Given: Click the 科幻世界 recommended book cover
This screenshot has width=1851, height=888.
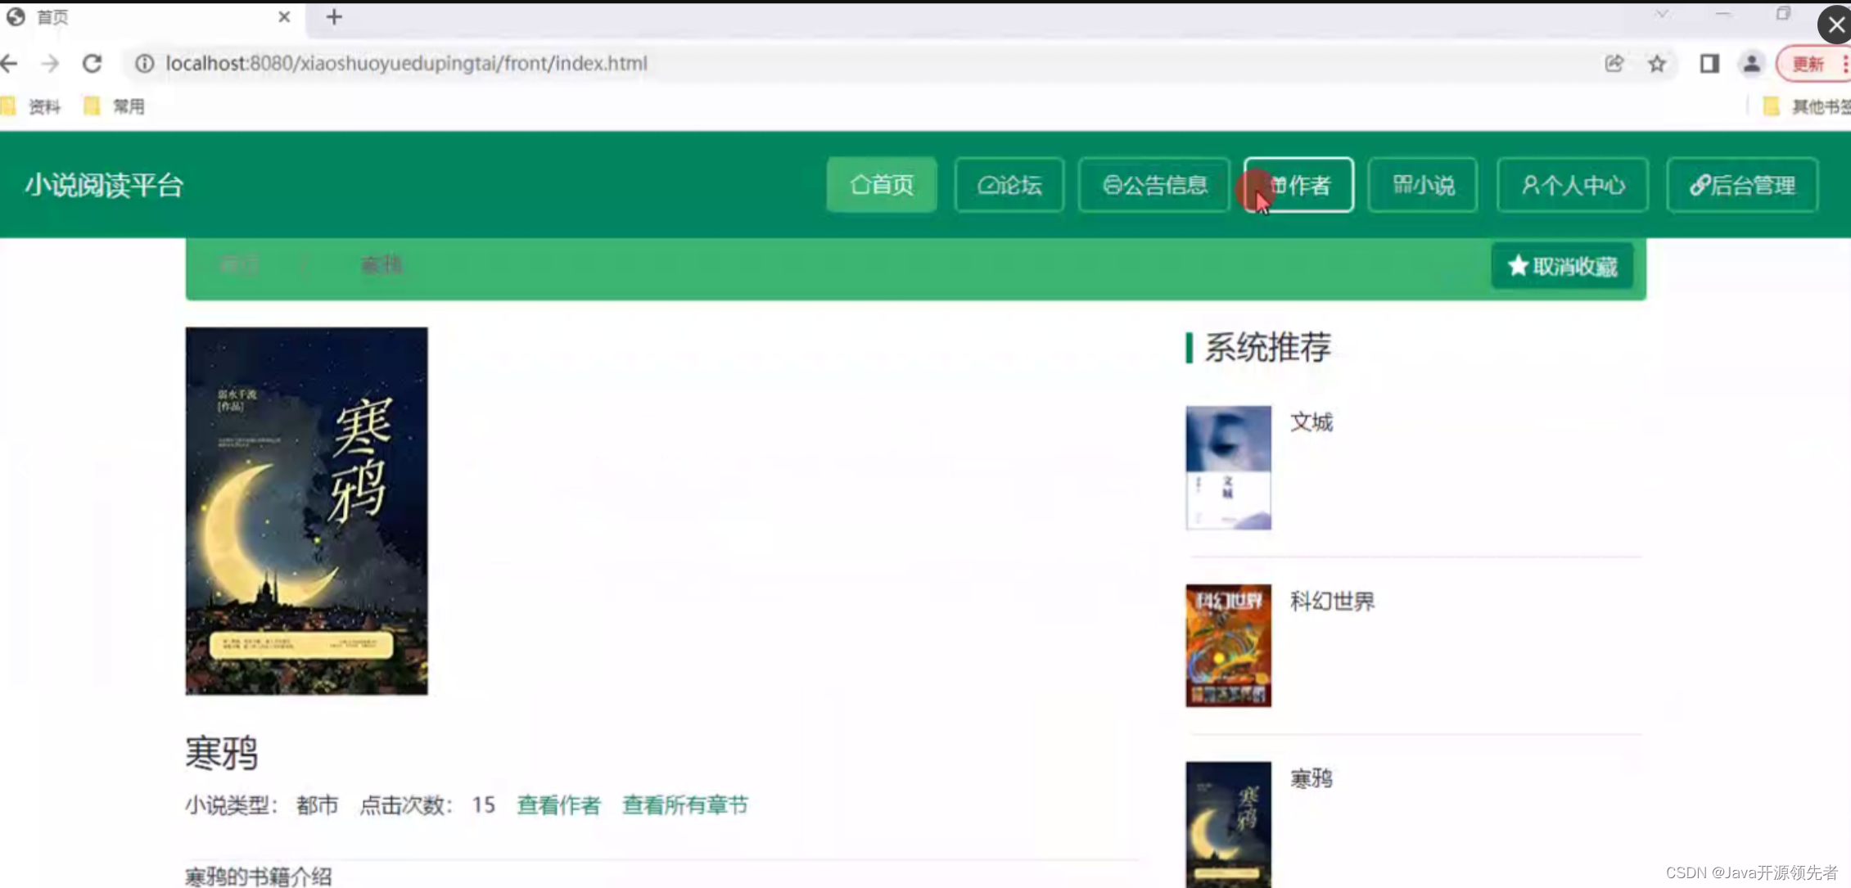Looking at the screenshot, I should point(1228,645).
